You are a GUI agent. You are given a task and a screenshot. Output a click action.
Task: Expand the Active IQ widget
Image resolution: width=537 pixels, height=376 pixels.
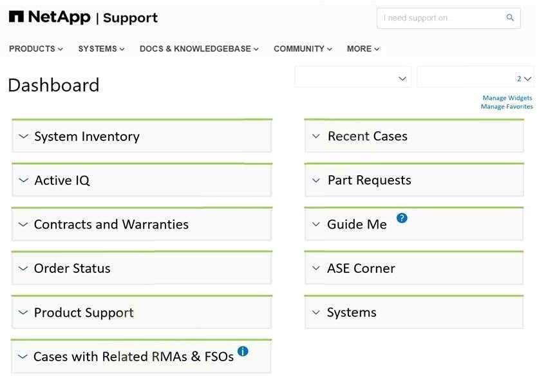(x=23, y=180)
